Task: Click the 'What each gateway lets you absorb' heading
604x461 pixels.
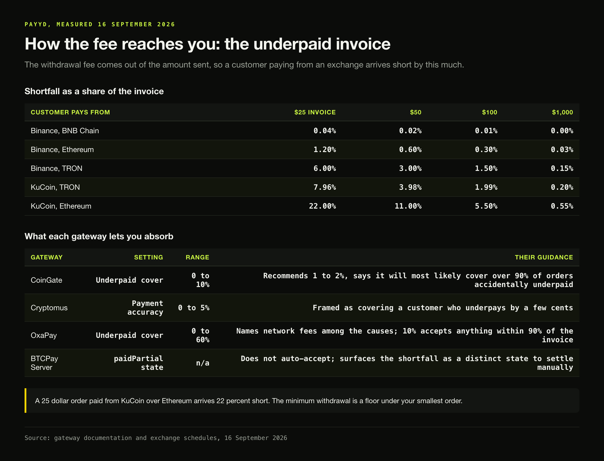Action: (99, 236)
